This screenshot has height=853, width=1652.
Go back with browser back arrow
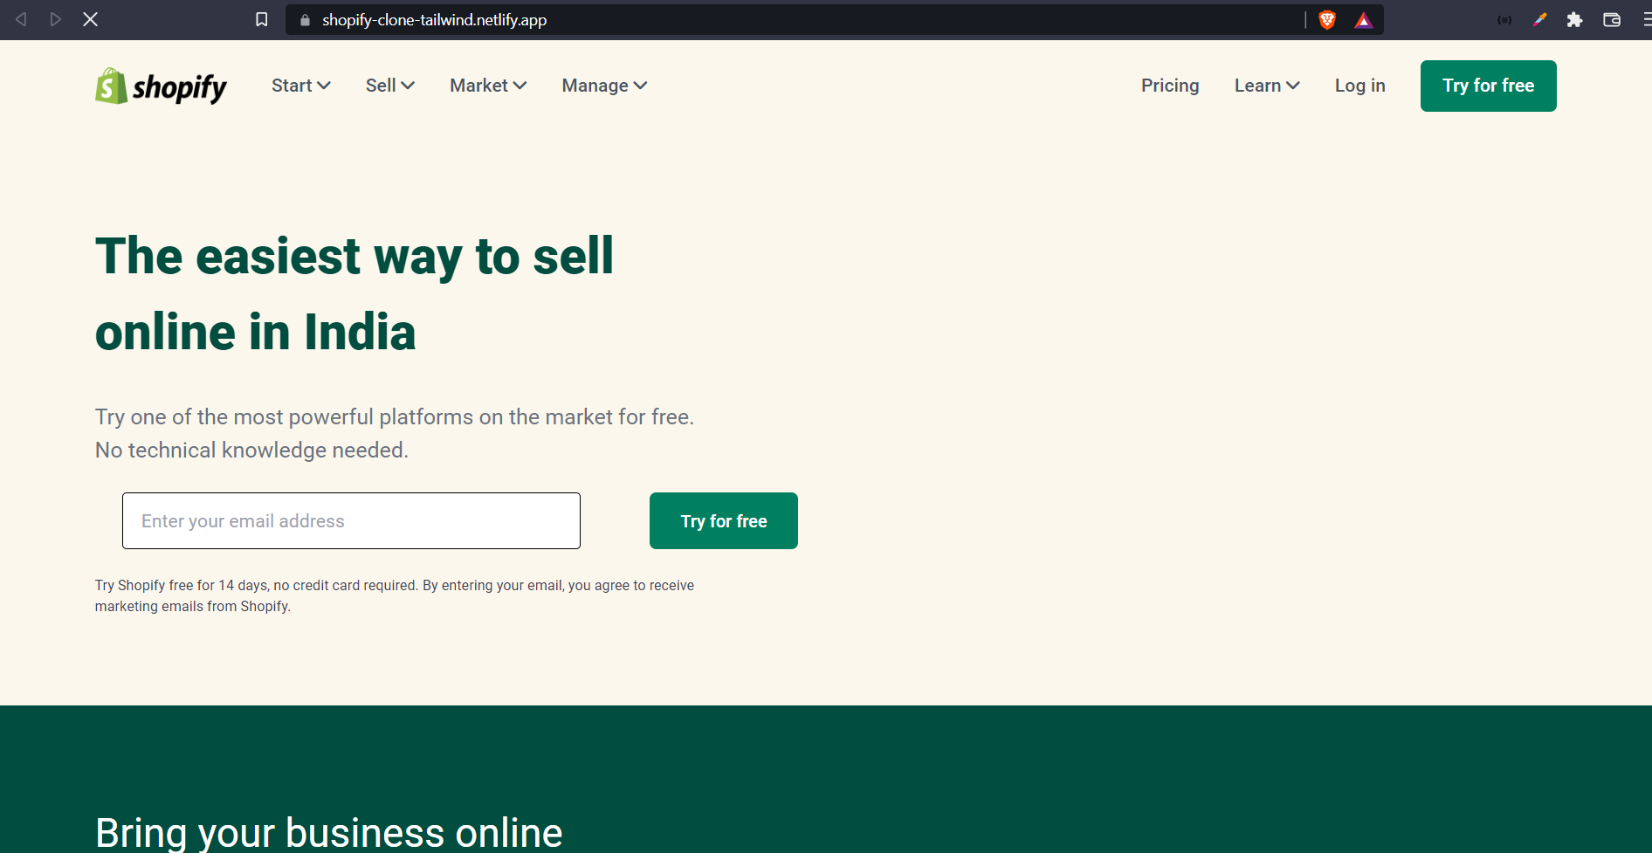[x=21, y=19]
